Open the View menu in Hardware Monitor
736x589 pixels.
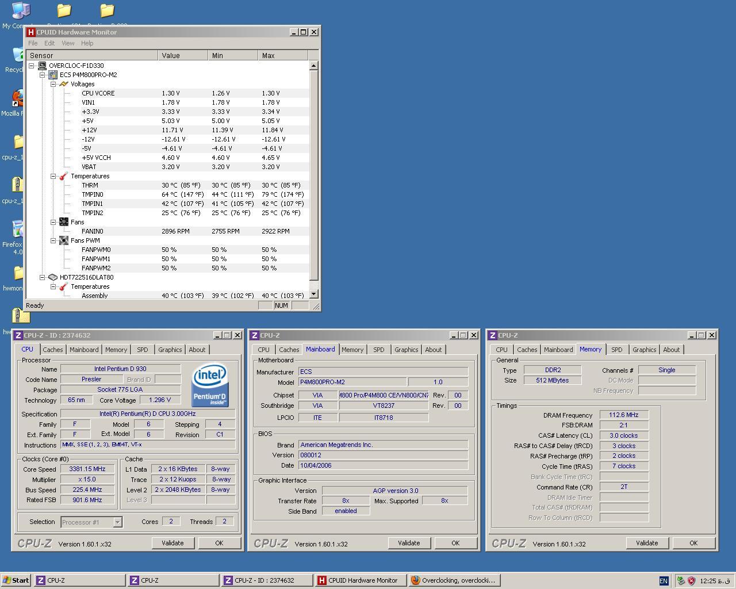pos(68,43)
